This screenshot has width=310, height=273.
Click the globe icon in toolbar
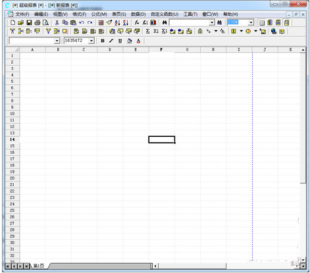274,31
